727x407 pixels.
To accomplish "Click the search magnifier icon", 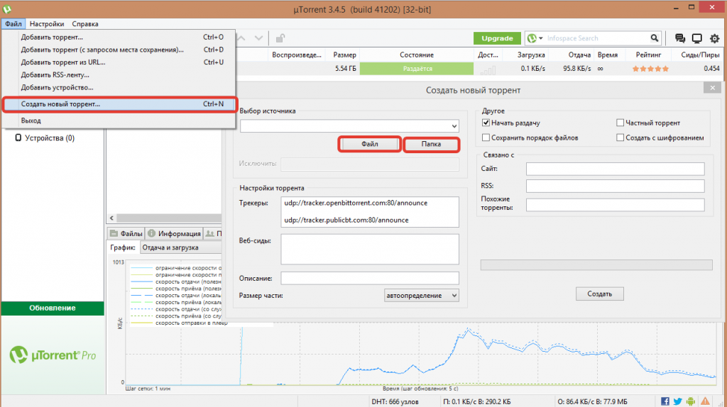I will point(654,38).
